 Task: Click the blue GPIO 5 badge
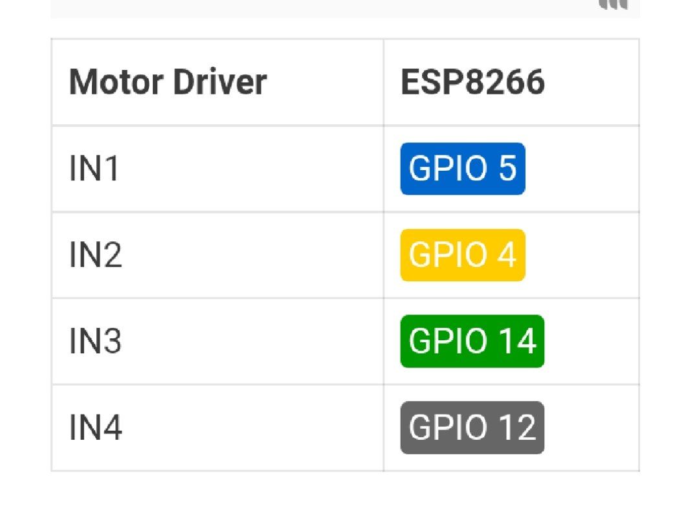462,169
